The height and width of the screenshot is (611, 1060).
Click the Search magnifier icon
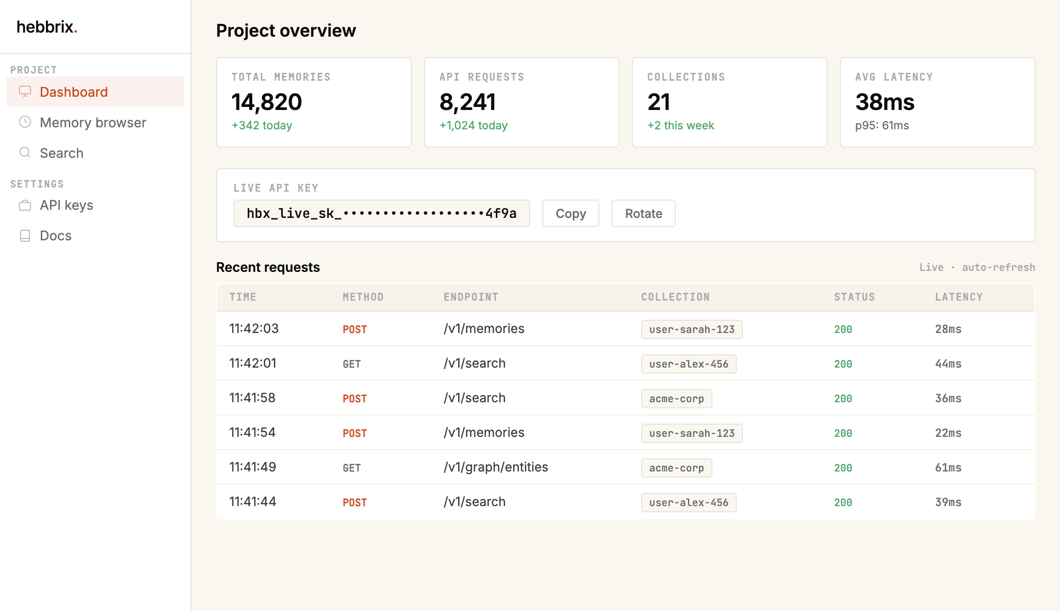(x=25, y=153)
